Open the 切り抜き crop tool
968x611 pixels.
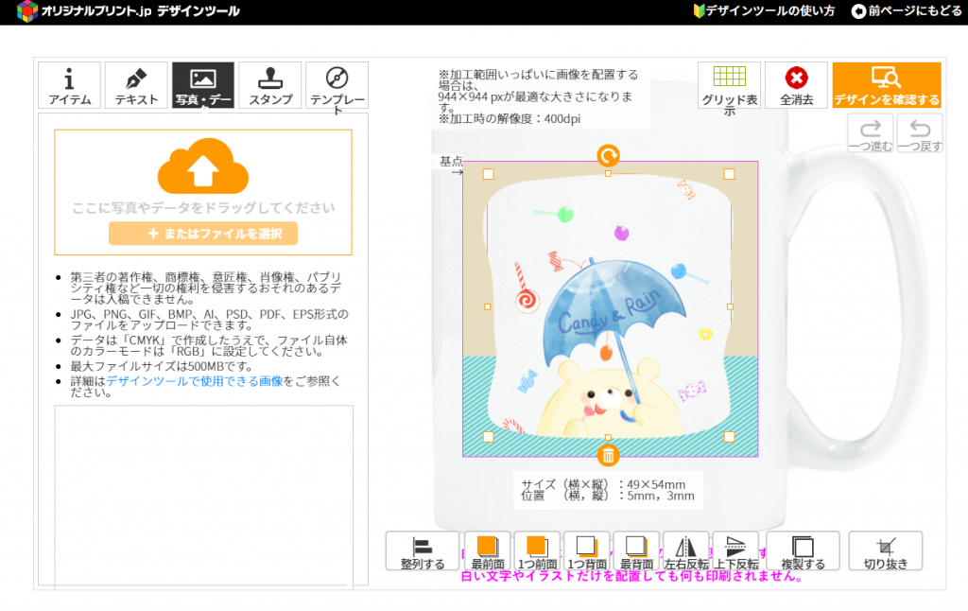pyautogui.click(x=886, y=551)
